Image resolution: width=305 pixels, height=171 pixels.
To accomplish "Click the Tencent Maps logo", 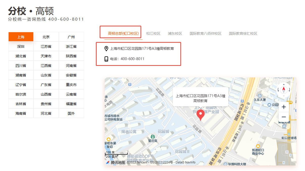I will point(116,162).
